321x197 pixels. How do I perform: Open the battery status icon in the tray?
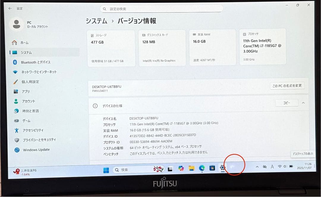point(292,167)
